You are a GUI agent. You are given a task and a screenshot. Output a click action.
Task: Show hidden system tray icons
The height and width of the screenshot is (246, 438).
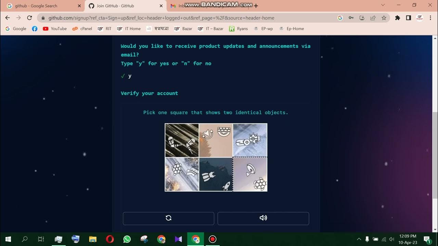tap(359, 239)
